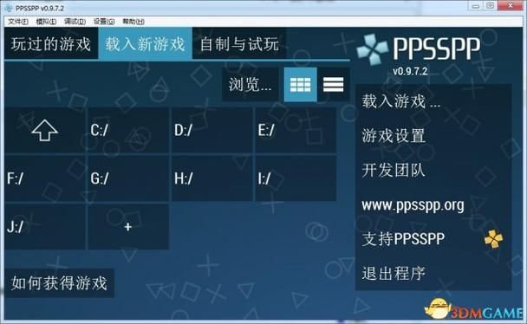
Task: Open the F:/ drive tile
Action: click(45, 178)
